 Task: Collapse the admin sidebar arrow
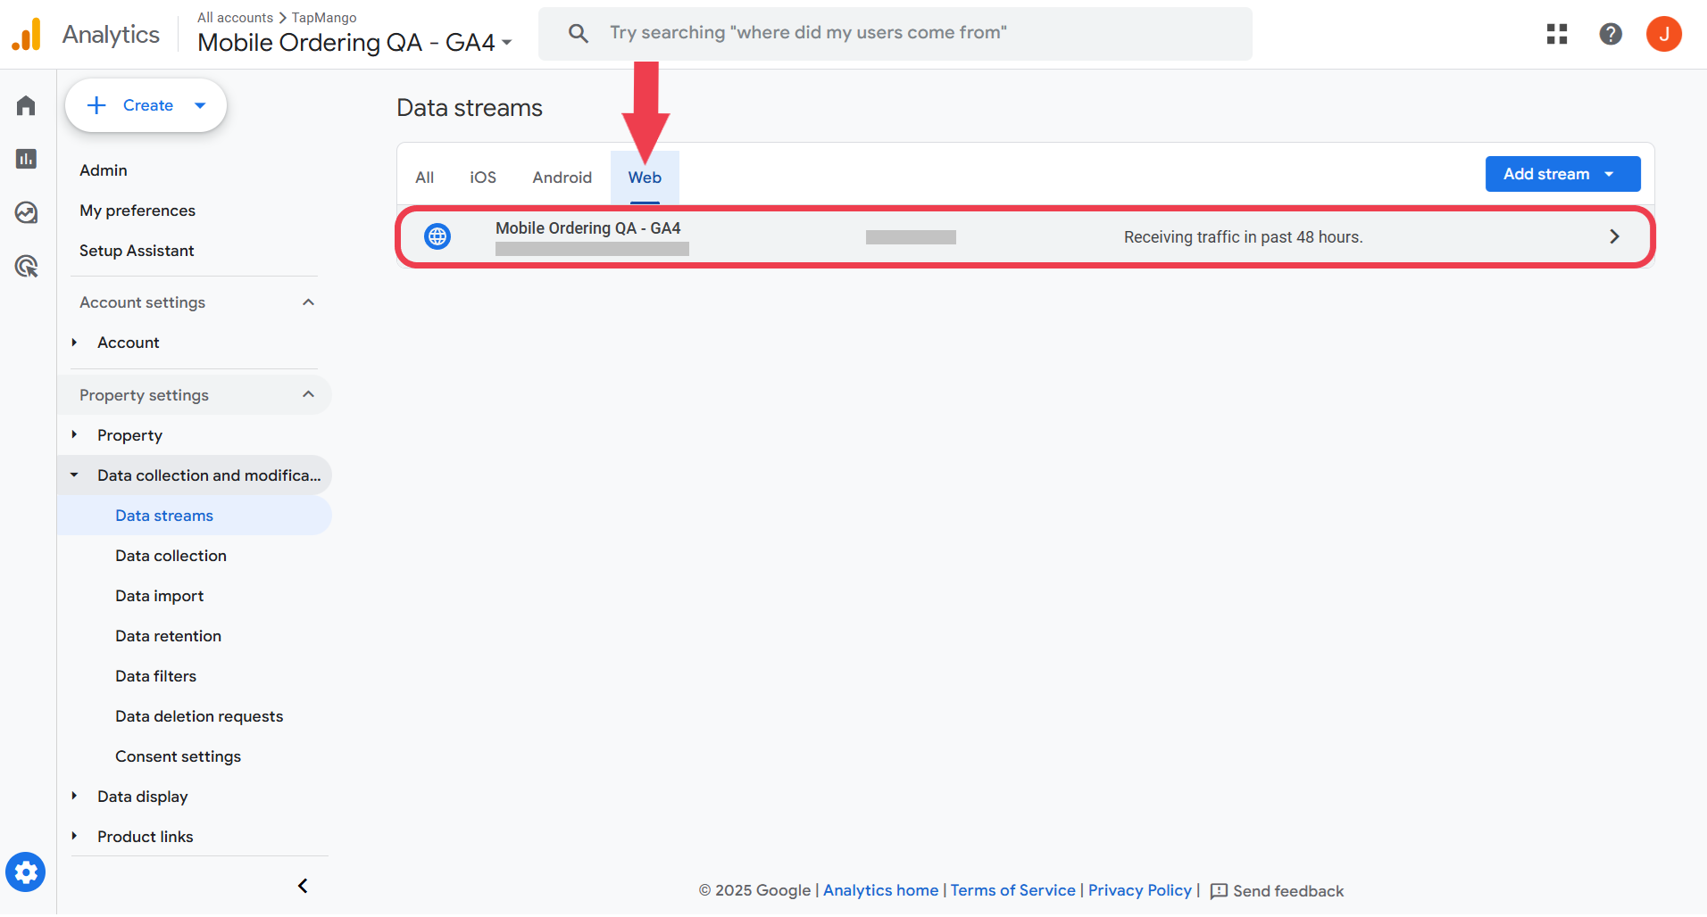tap(303, 886)
